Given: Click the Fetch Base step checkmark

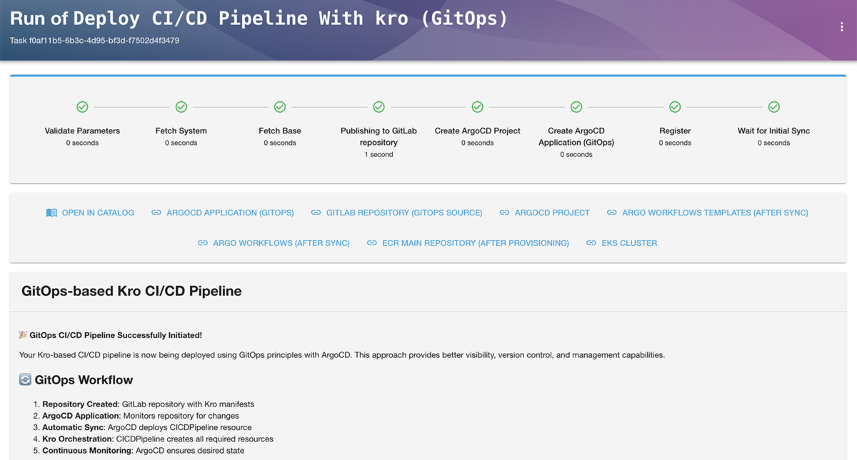Looking at the screenshot, I should click(x=280, y=107).
